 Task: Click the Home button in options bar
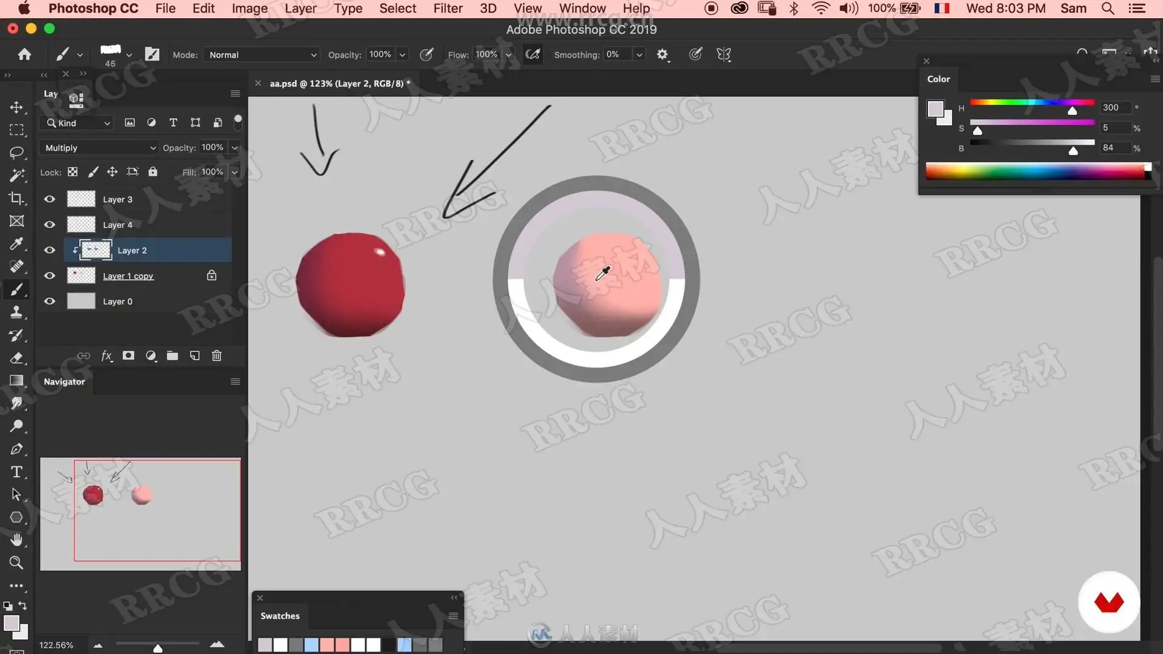(x=24, y=54)
